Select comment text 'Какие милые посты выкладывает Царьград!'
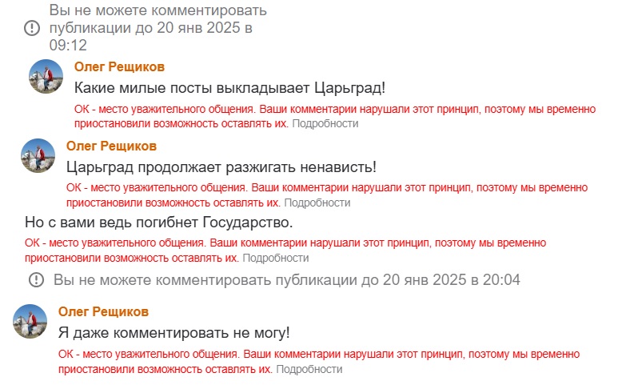 229,87
